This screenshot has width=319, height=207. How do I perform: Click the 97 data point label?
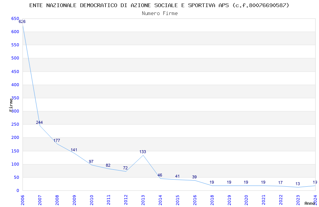[91, 161]
